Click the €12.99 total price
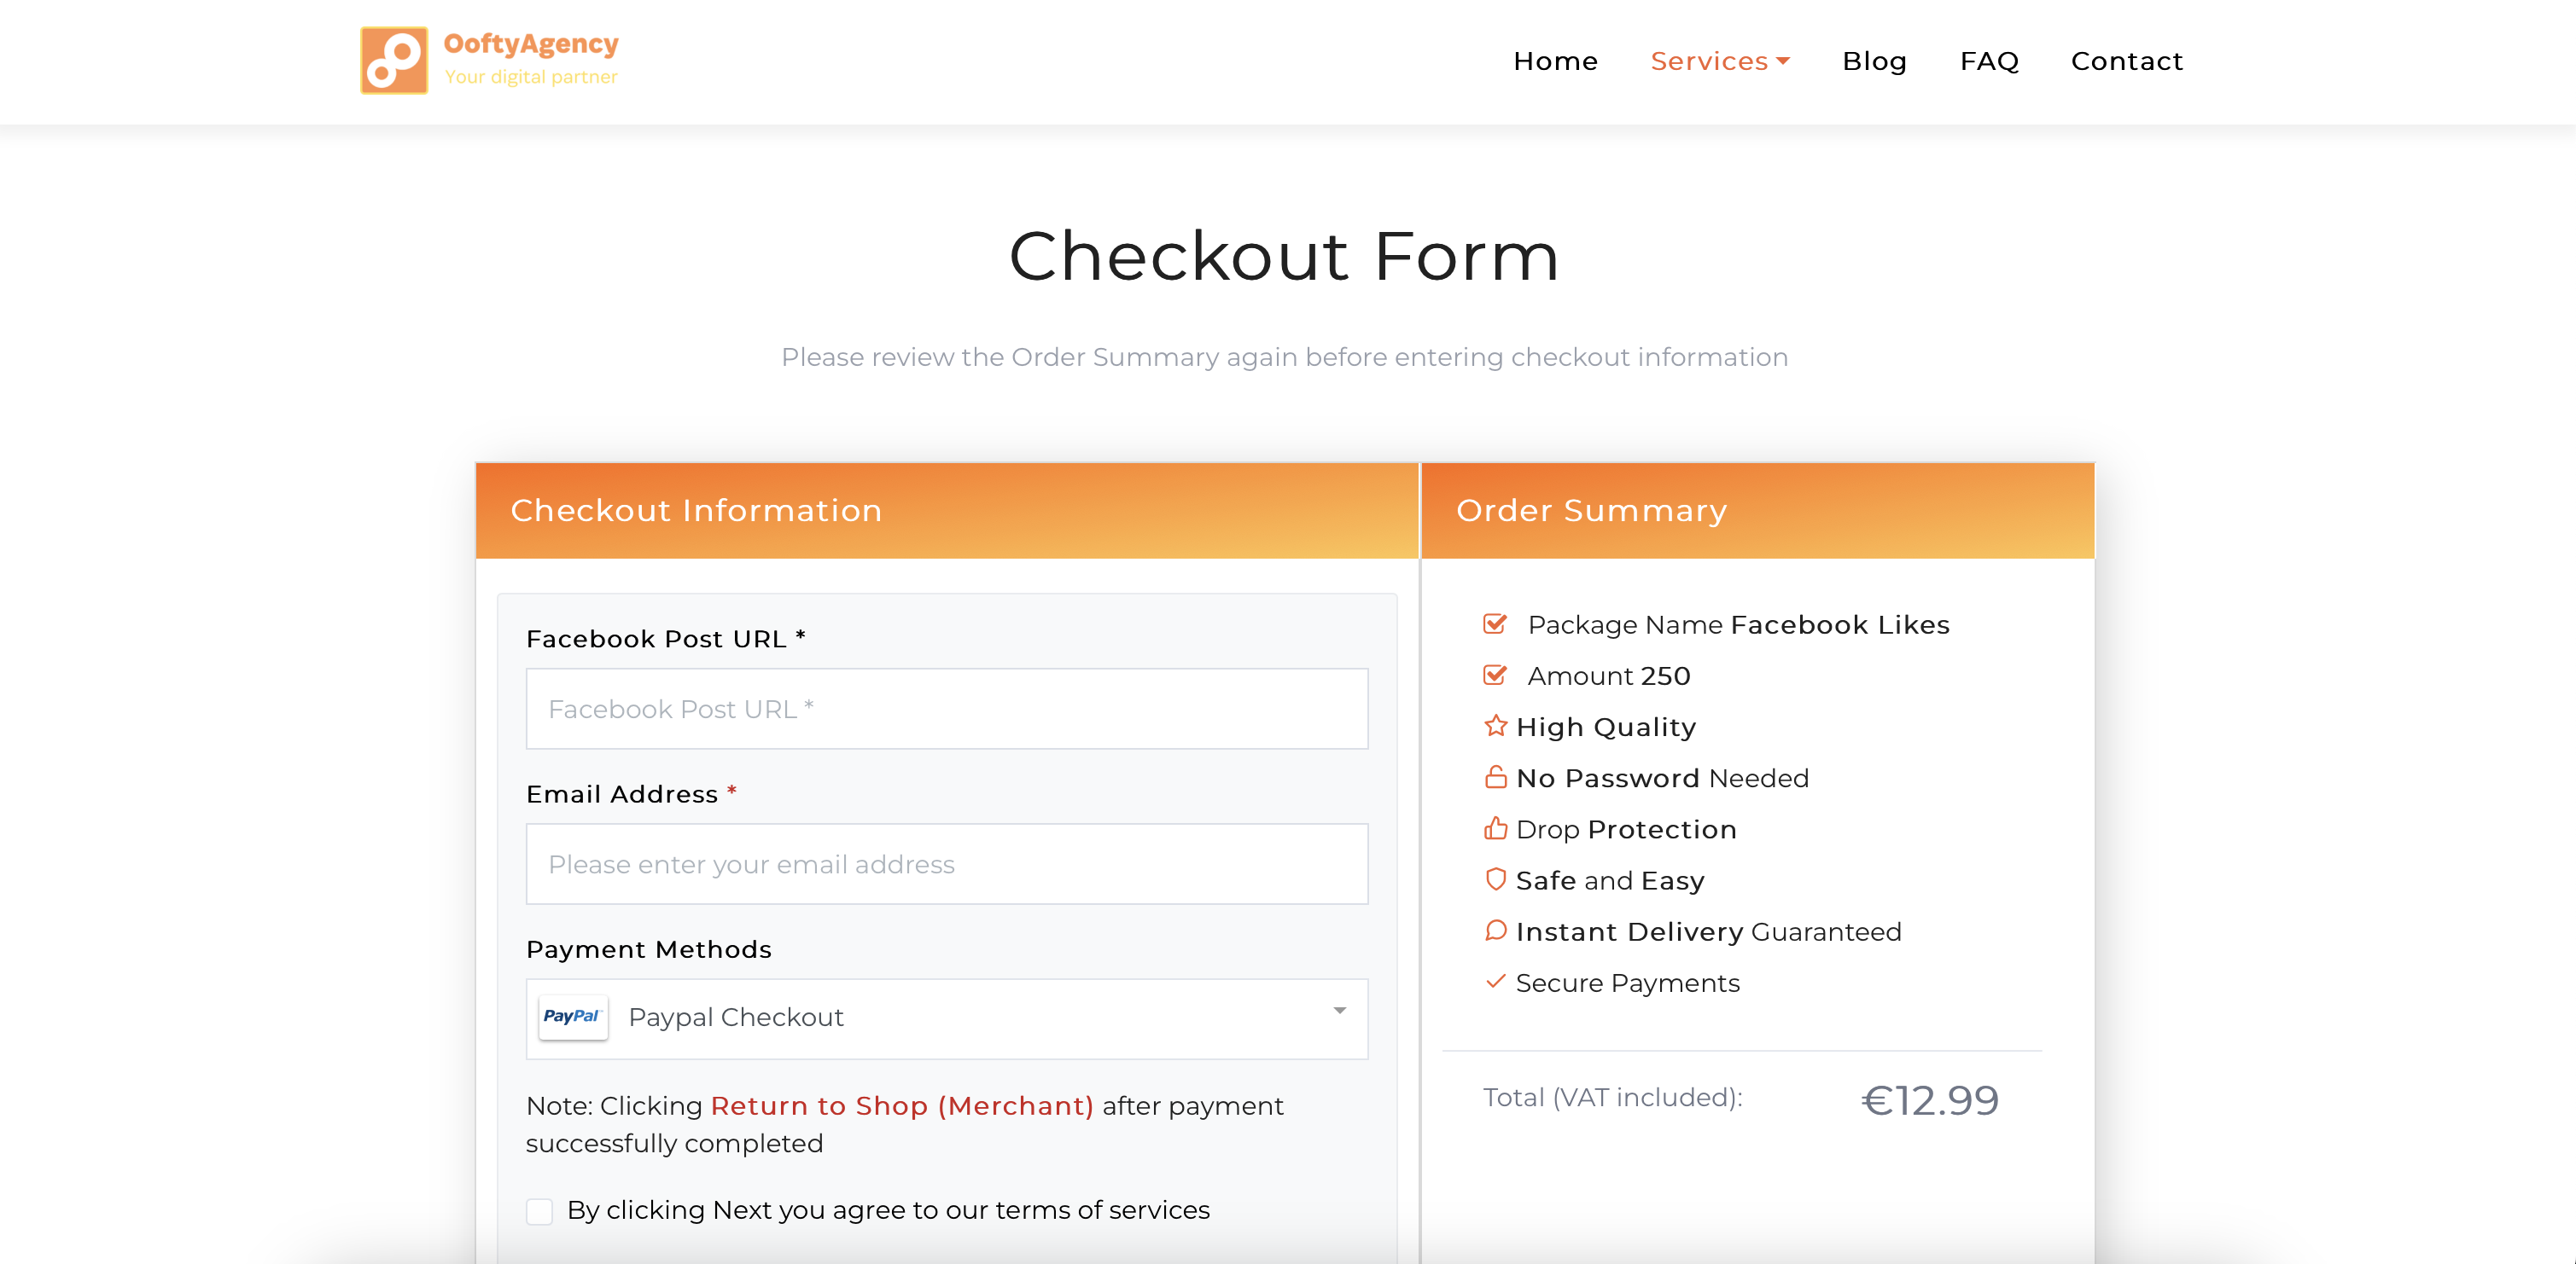 point(1930,1100)
